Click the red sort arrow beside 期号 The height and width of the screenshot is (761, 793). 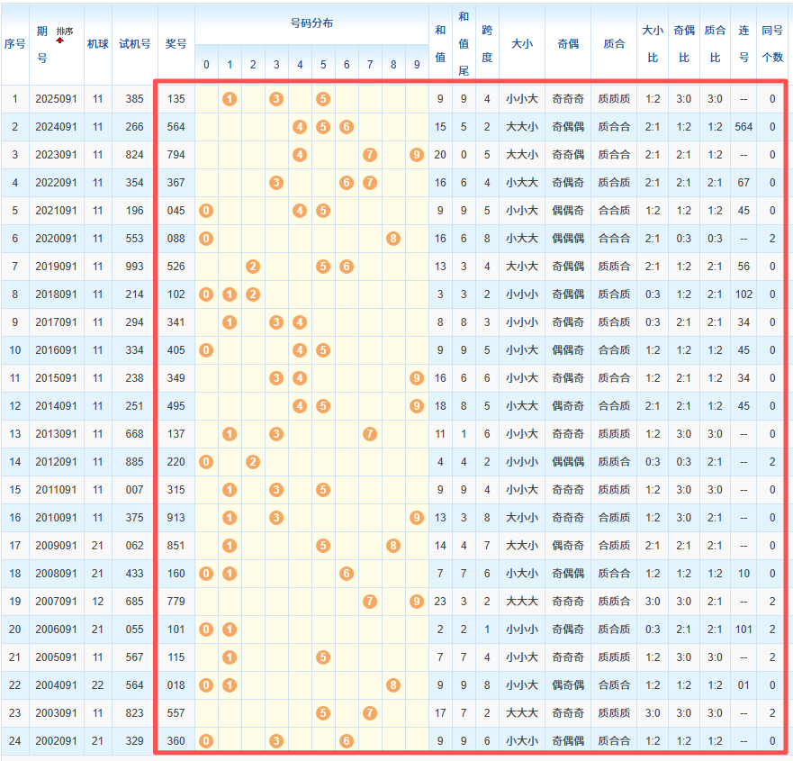click(x=60, y=41)
